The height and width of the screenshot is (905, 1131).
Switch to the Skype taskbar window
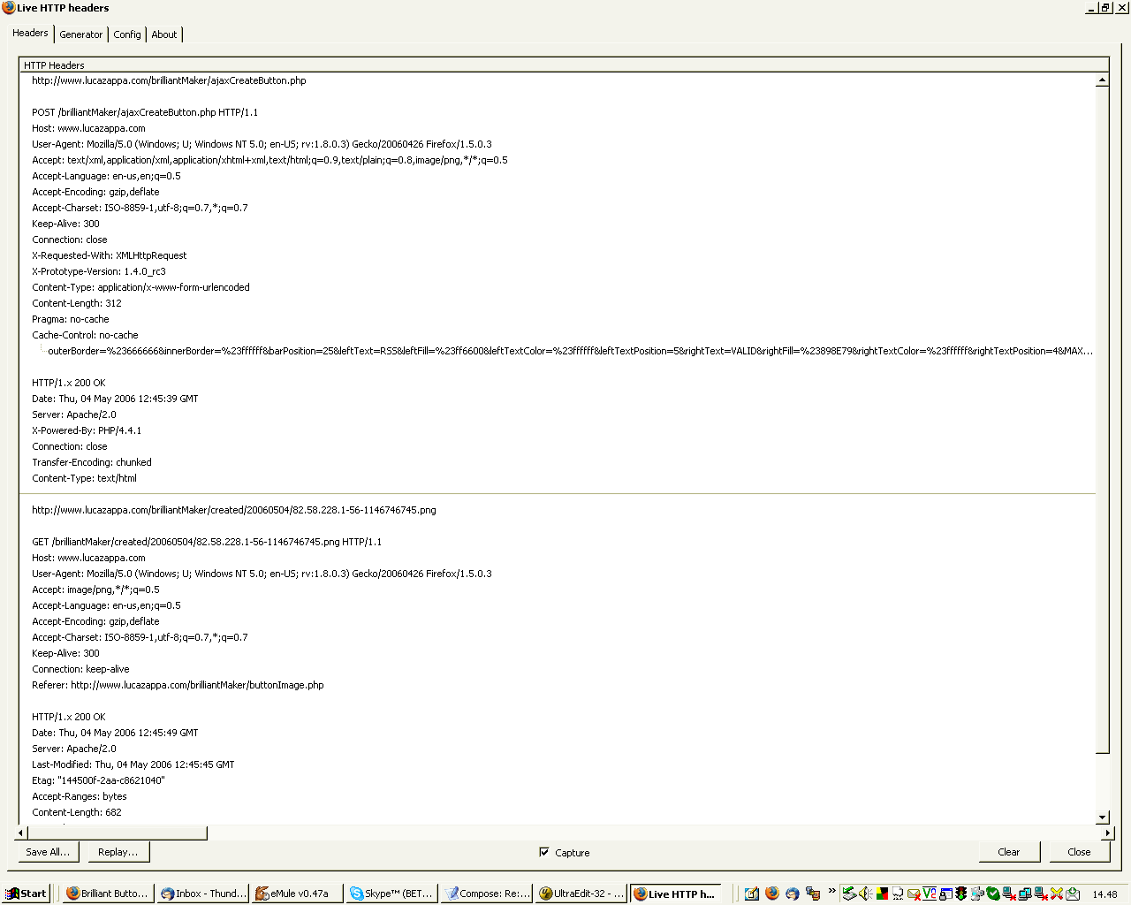pyautogui.click(x=391, y=894)
